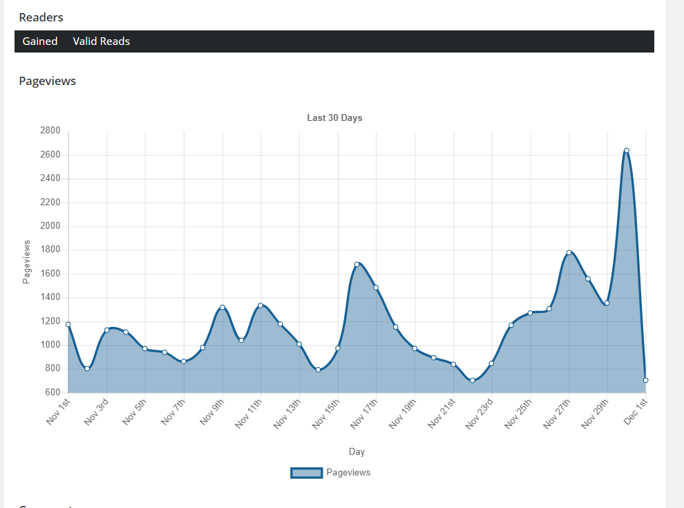684x508 pixels.
Task: Click the Nov 17th data point
Action: click(x=376, y=288)
